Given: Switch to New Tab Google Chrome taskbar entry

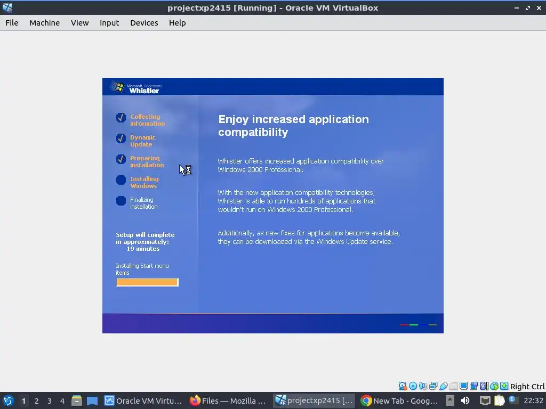Looking at the screenshot, I should (x=399, y=400).
